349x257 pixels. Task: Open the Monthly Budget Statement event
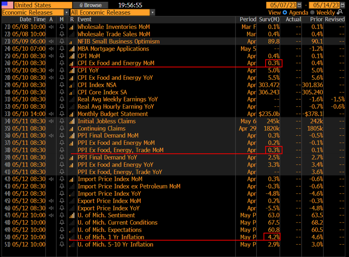(x=112, y=114)
